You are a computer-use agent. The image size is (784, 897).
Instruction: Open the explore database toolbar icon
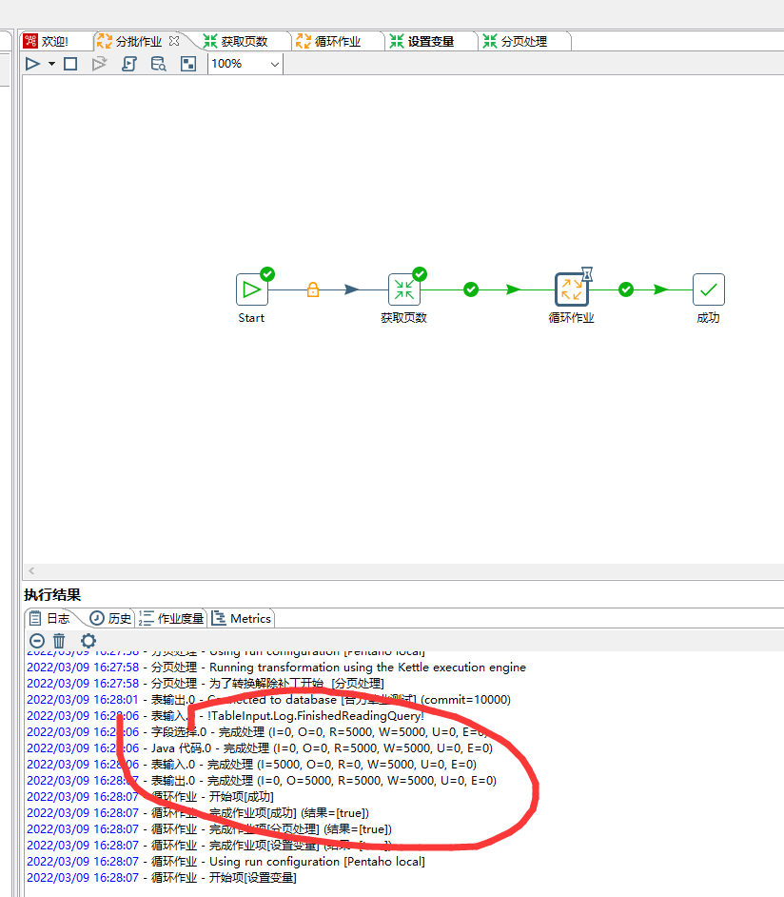(159, 64)
